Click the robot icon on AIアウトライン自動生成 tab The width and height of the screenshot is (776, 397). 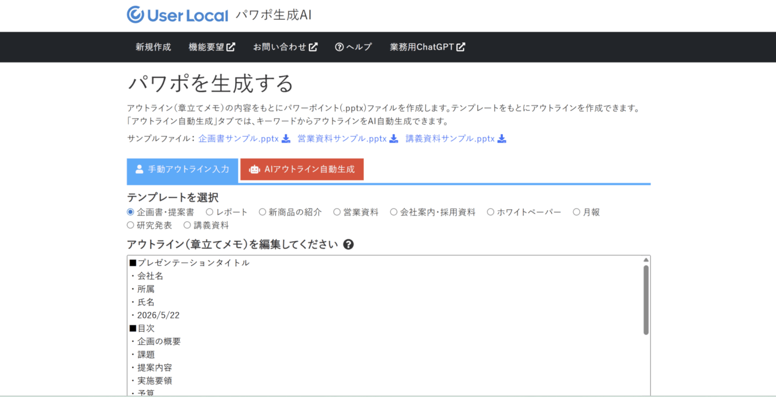[254, 170]
